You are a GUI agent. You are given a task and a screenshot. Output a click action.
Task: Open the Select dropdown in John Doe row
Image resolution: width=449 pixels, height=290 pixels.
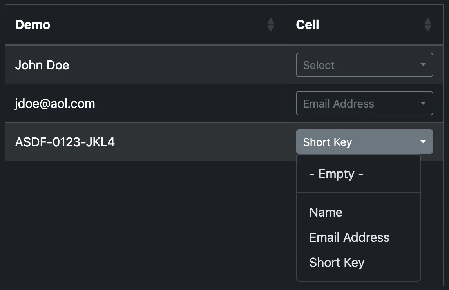click(364, 65)
